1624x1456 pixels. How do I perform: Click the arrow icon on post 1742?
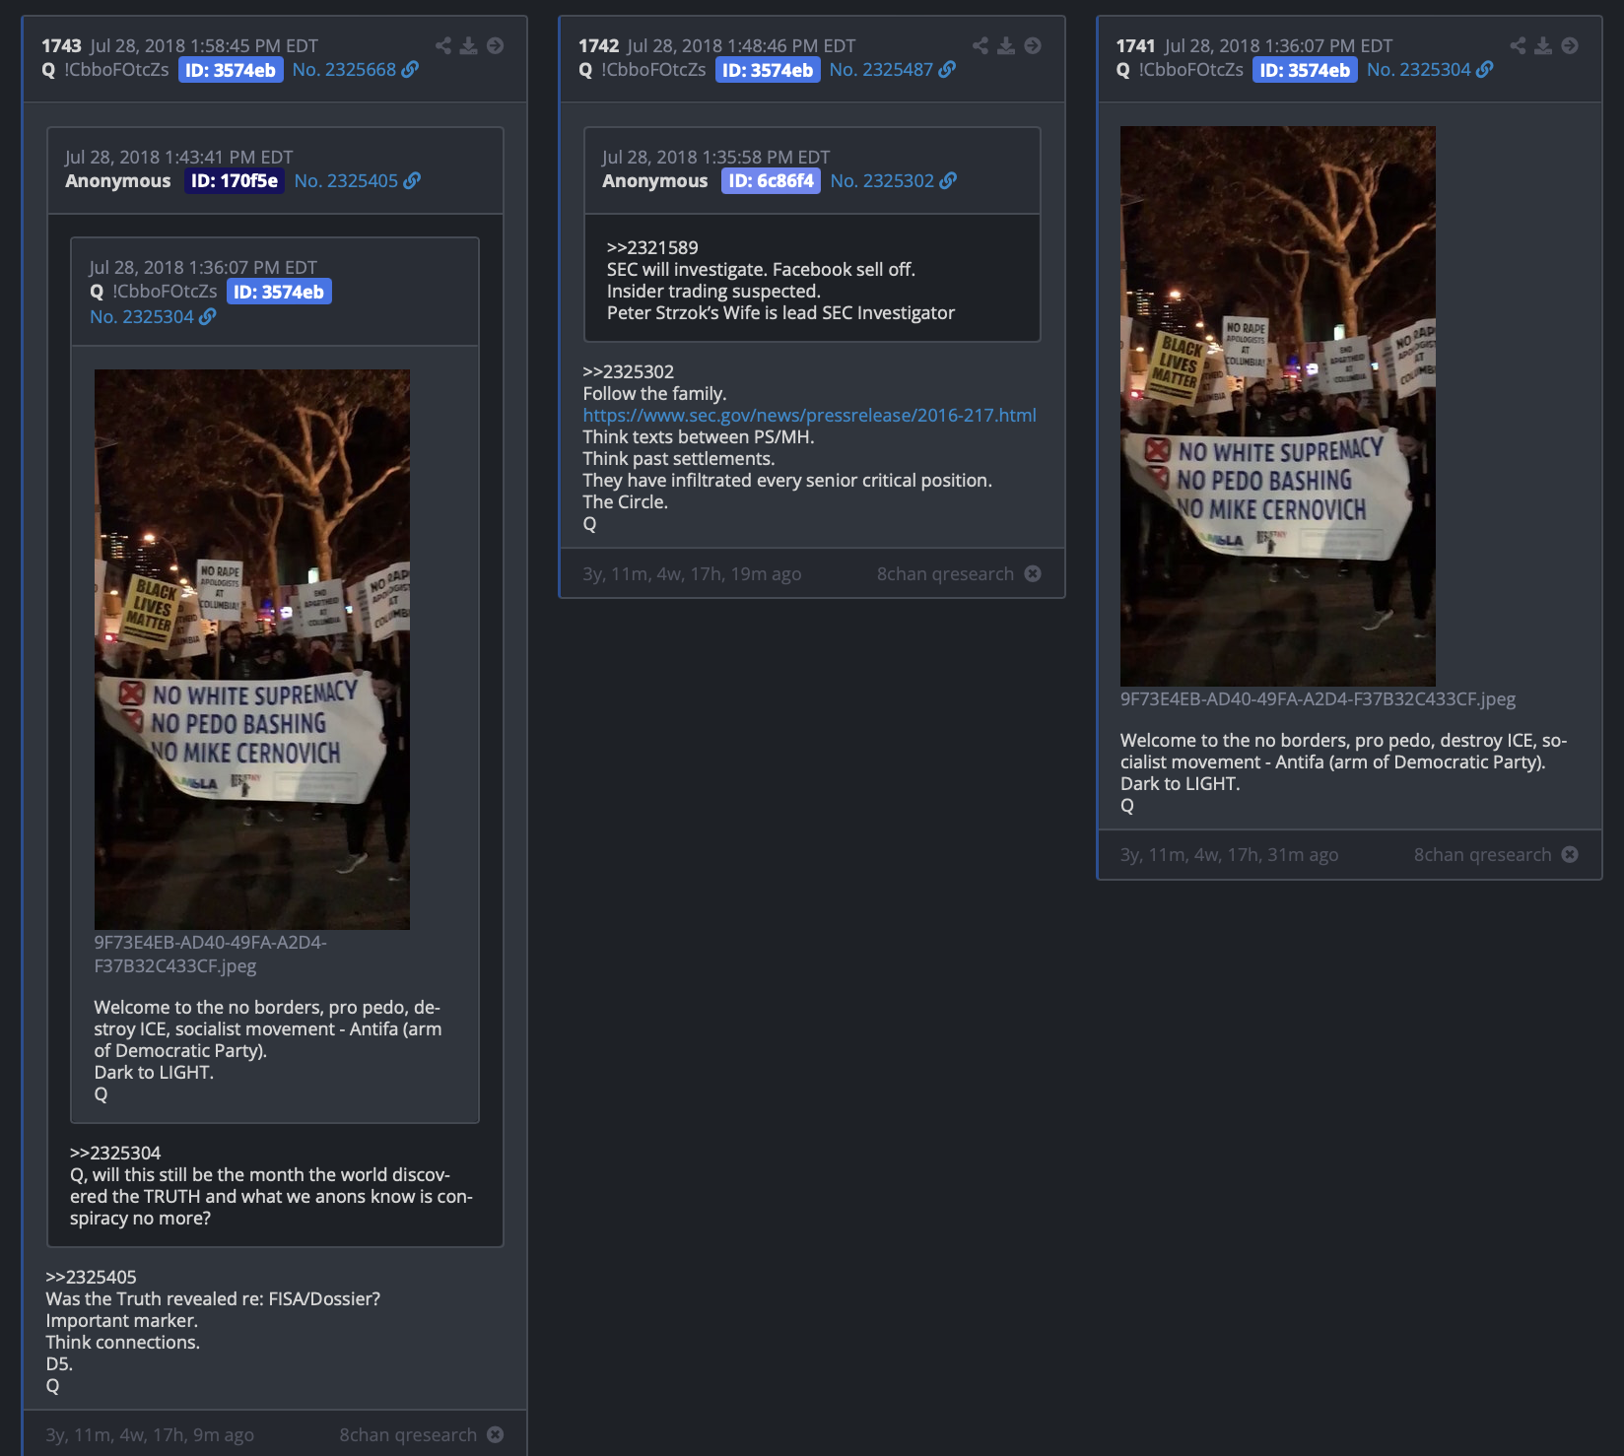point(1033,45)
